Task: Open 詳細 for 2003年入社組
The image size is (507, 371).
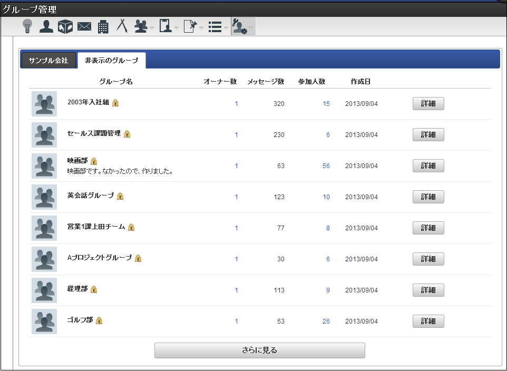Action: (428, 104)
